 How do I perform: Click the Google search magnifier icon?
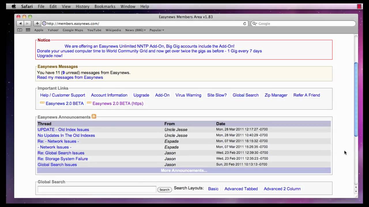coord(255,24)
